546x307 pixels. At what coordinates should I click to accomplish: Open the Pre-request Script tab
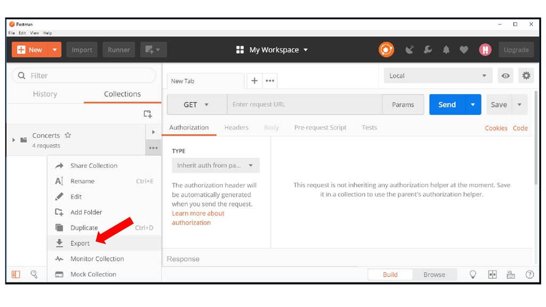tap(320, 127)
